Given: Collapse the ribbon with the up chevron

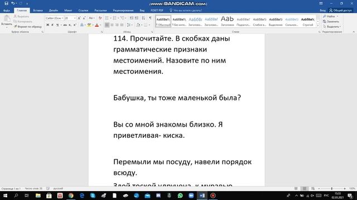Looking at the screenshot, I should point(354,32).
